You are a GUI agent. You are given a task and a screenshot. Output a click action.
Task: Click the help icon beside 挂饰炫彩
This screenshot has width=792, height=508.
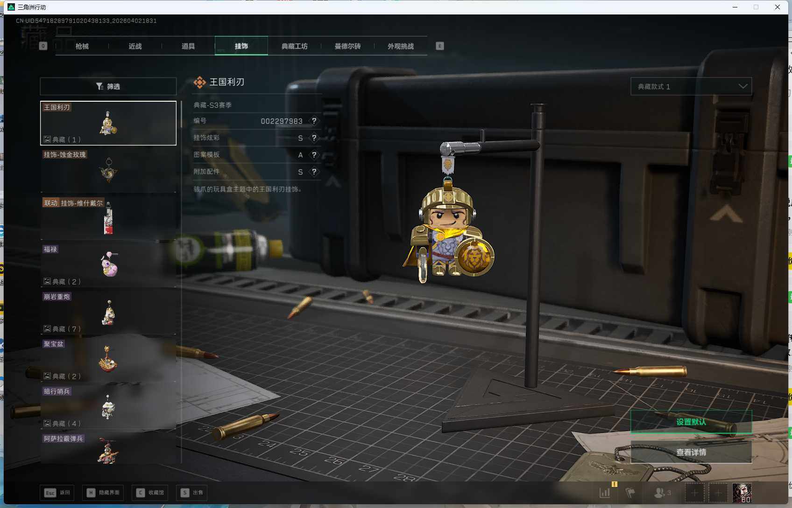[x=314, y=138]
